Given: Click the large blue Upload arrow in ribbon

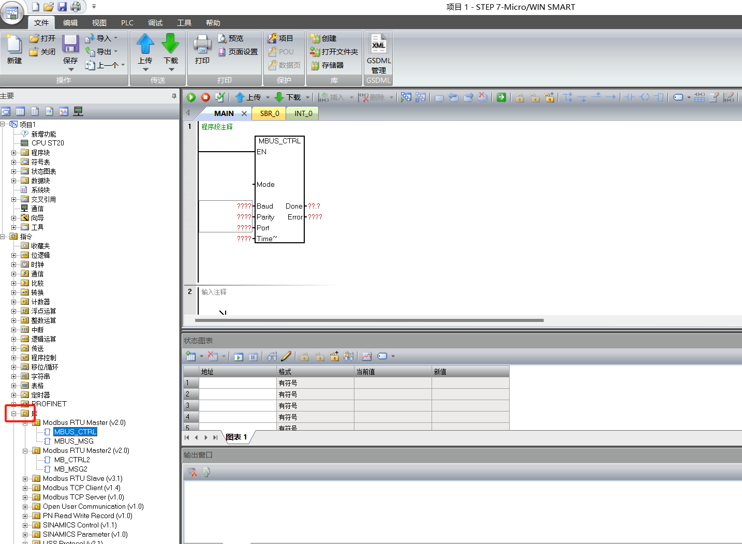Looking at the screenshot, I should [145, 45].
